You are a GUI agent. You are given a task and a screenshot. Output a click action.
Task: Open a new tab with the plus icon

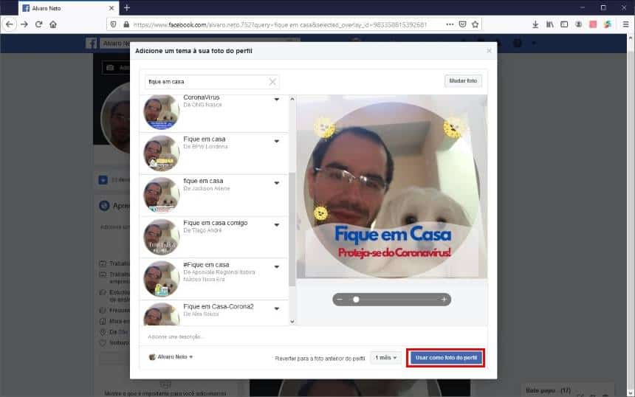127,7
